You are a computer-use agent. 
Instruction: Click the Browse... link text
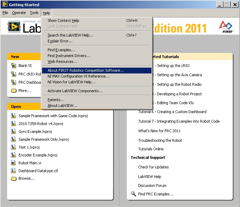click(x=26, y=178)
